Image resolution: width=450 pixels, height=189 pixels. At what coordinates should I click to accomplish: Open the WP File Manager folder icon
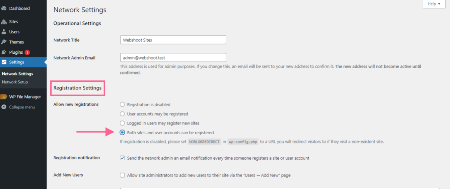pyautogui.click(x=4, y=97)
